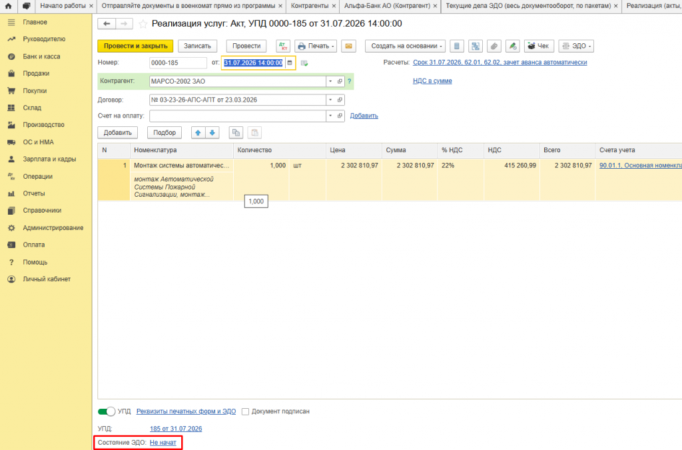Open the Администрирование section

[53, 228]
